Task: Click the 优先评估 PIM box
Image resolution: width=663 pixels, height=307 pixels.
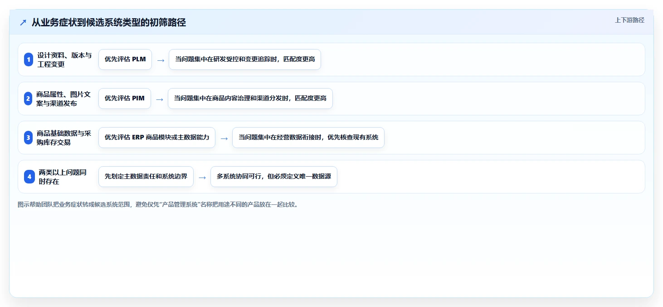Action: click(125, 99)
